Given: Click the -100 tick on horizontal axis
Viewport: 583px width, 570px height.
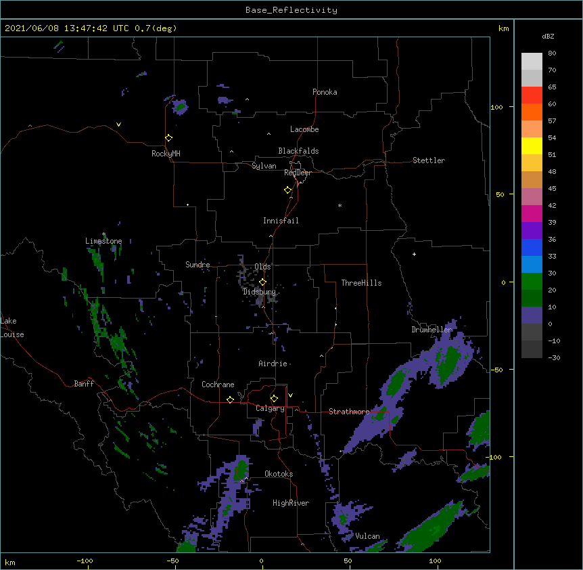Looking at the screenshot, I should [85, 561].
